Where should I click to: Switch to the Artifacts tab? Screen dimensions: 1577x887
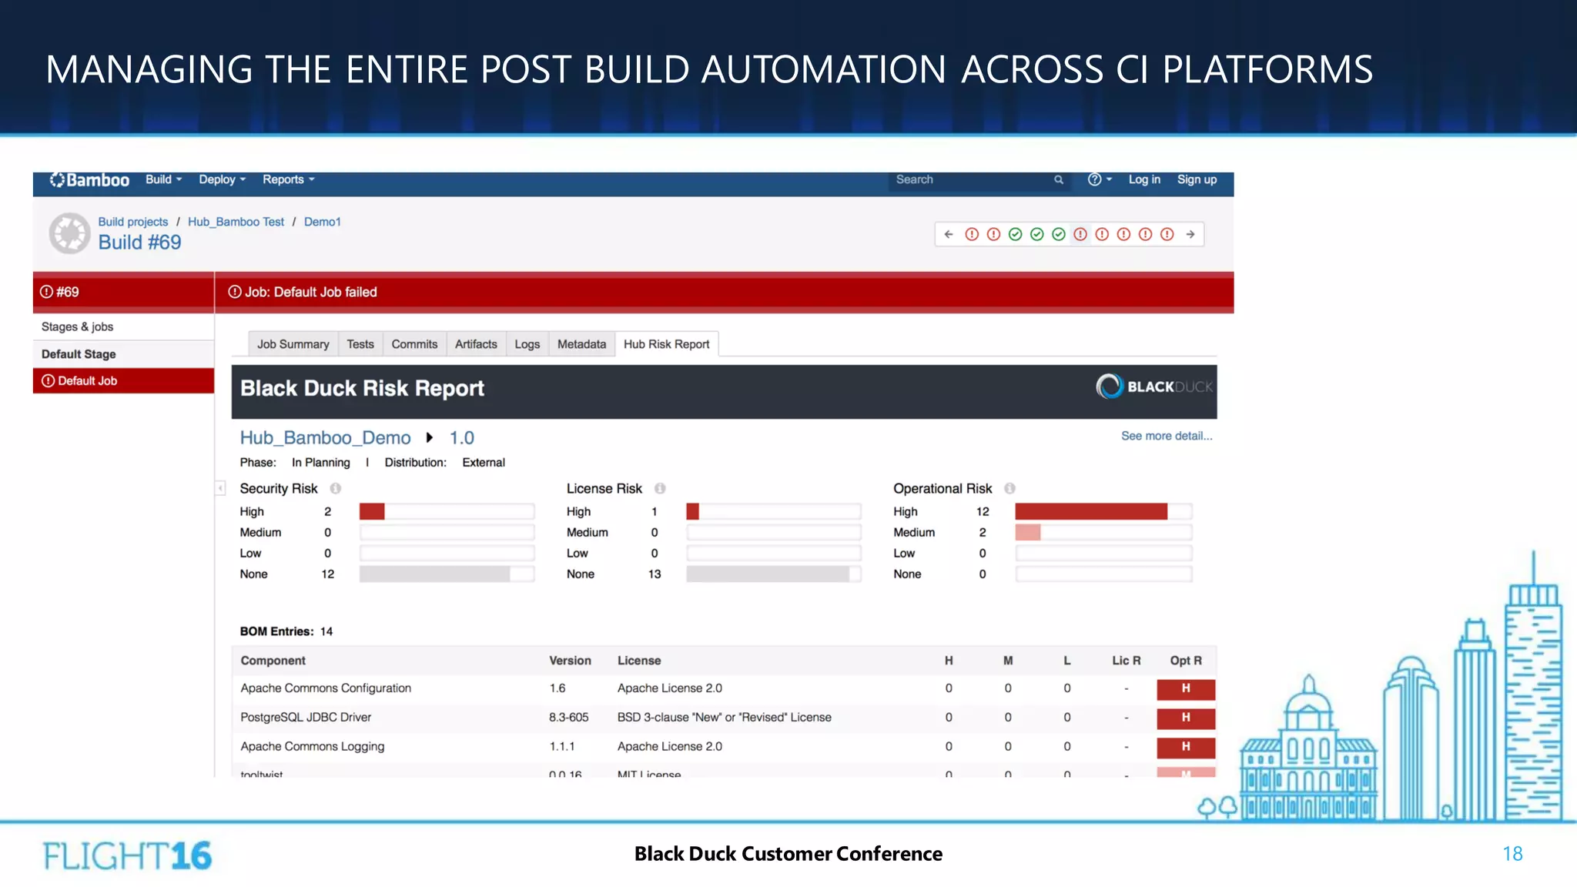point(476,344)
